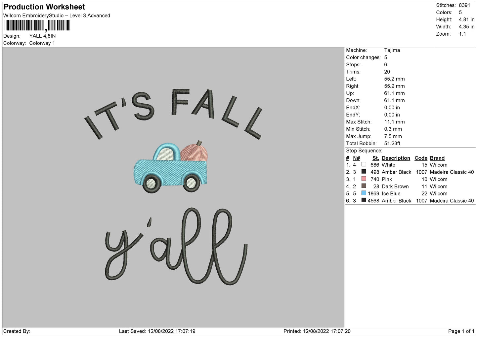The width and height of the screenshot is (478, 337).
Task: Click the "Pink" description in stop row 3
Action: [387, 180]
